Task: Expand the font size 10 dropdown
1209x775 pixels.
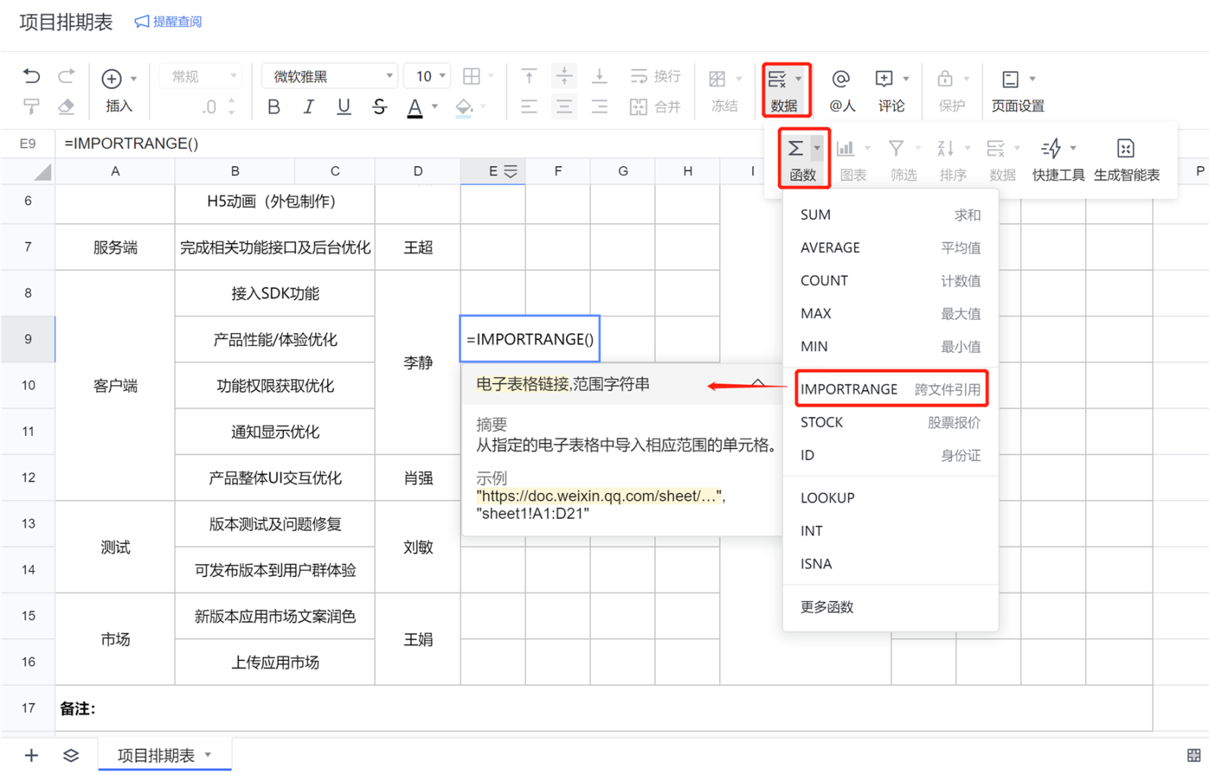Action: [x=442, y=76]
